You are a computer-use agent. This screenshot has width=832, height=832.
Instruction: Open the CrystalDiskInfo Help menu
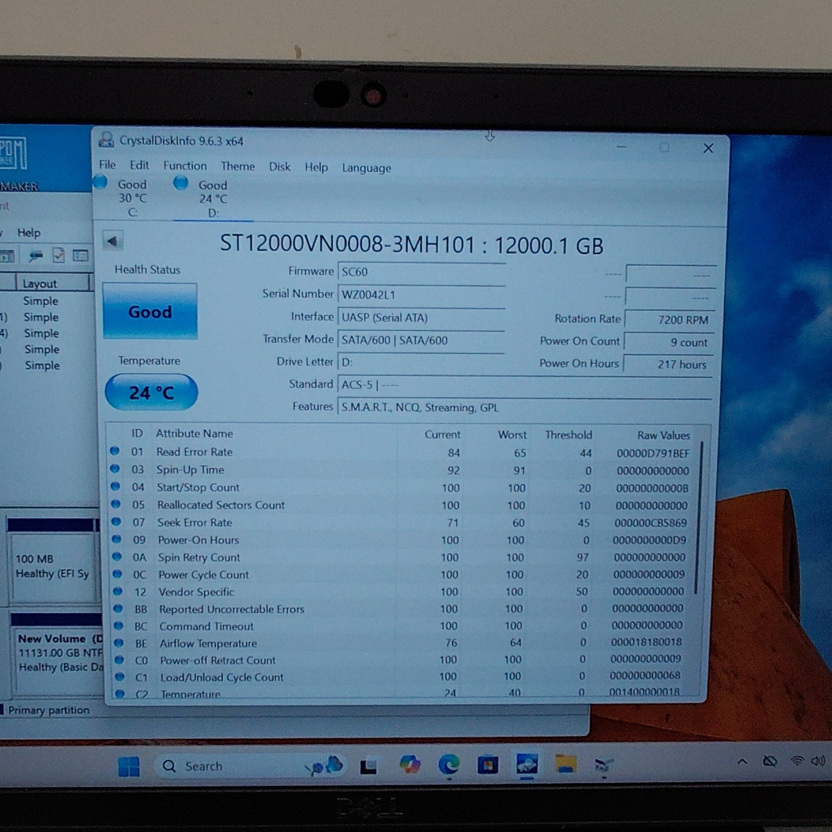[x=316, y=167]
